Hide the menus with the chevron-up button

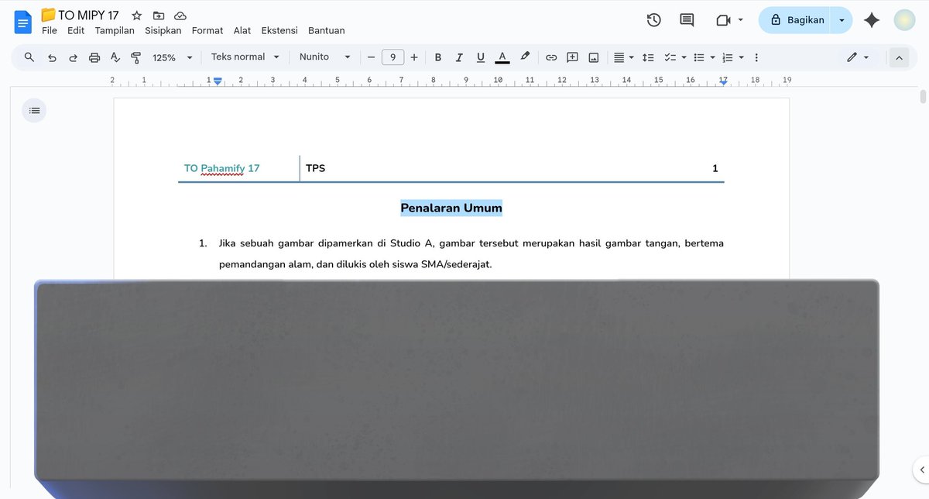pyautogui.click(x=899, y=57)
